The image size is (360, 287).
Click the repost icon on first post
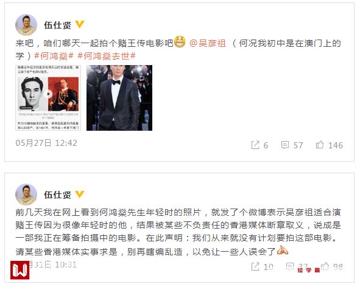tap(255, 145)
